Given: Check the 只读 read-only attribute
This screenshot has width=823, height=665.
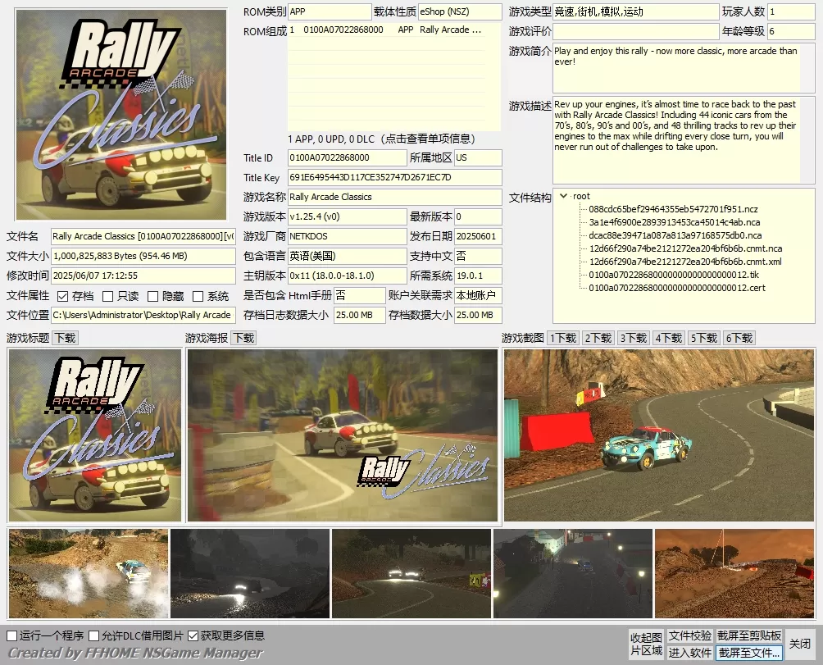Looking at the screenshot, I should tap(110, 297).
